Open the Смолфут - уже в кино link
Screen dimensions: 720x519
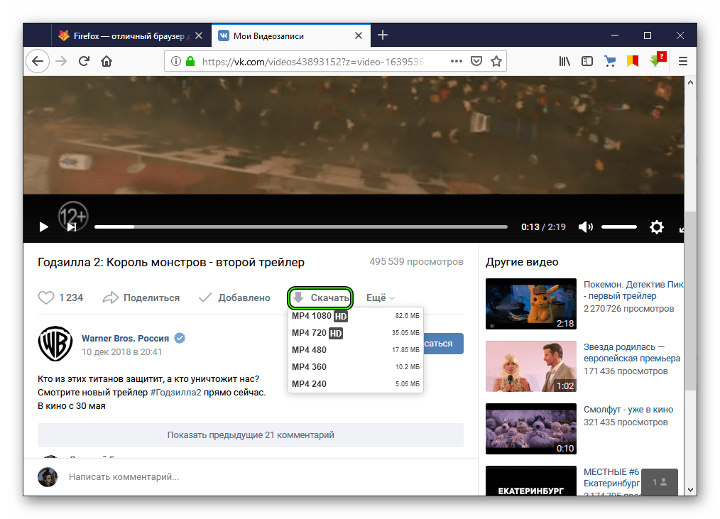(x=628, y=410)
